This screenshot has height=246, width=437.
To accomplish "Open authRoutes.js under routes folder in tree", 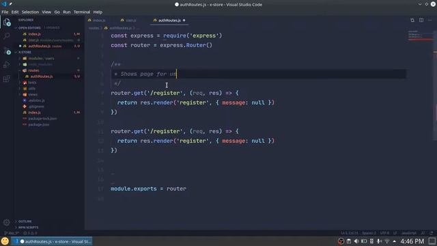I will (42, 77).
